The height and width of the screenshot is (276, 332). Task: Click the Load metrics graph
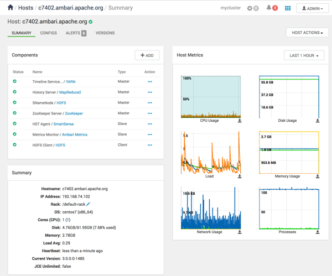pos(210,153)
